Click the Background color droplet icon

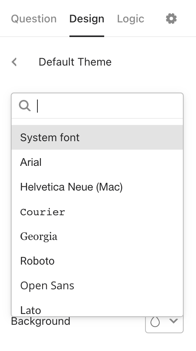pyautogui.click(x=155, y=322)
